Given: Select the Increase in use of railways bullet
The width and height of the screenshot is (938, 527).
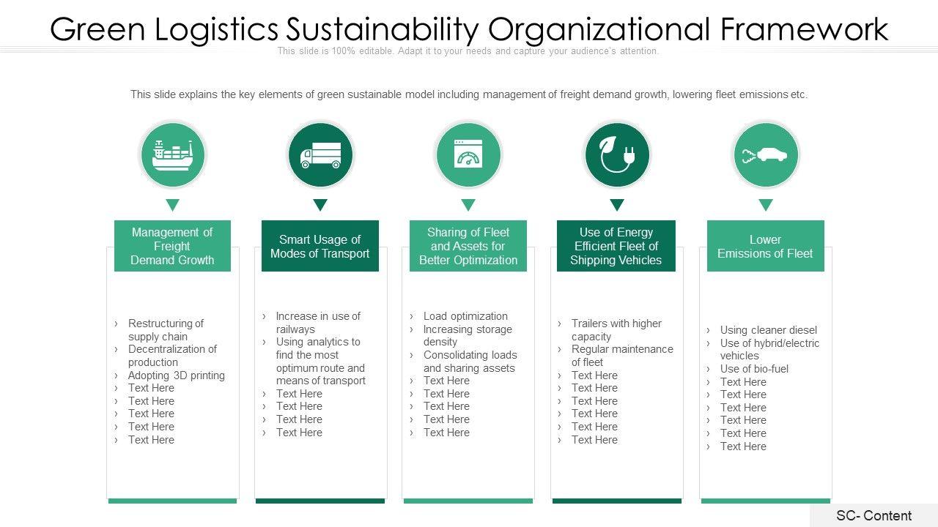Looking at the screenshot, I should [x=318, y=323].
